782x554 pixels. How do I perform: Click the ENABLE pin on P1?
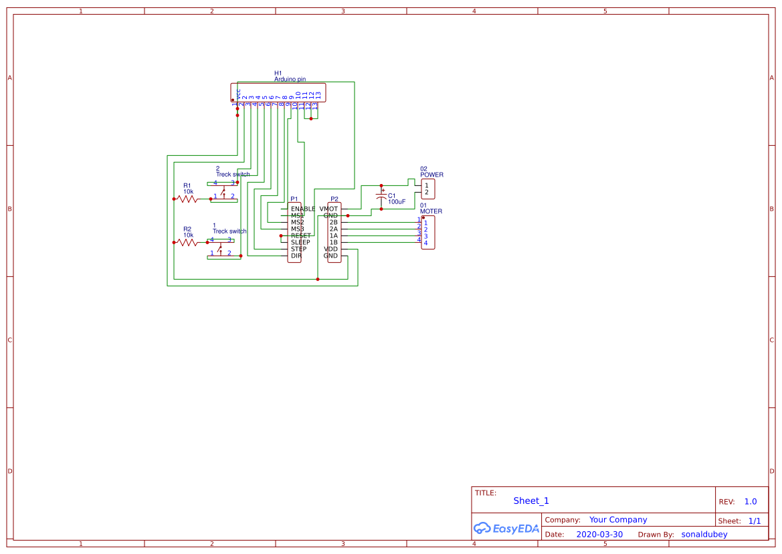[x=304, y=209]
